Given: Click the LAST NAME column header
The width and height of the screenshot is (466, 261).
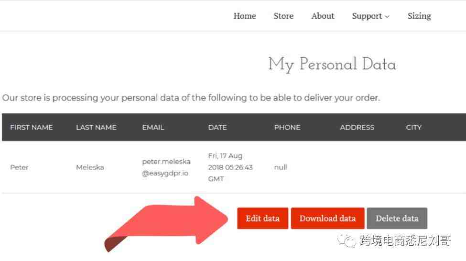Looking at the screenshot, I should coord(96,127).
